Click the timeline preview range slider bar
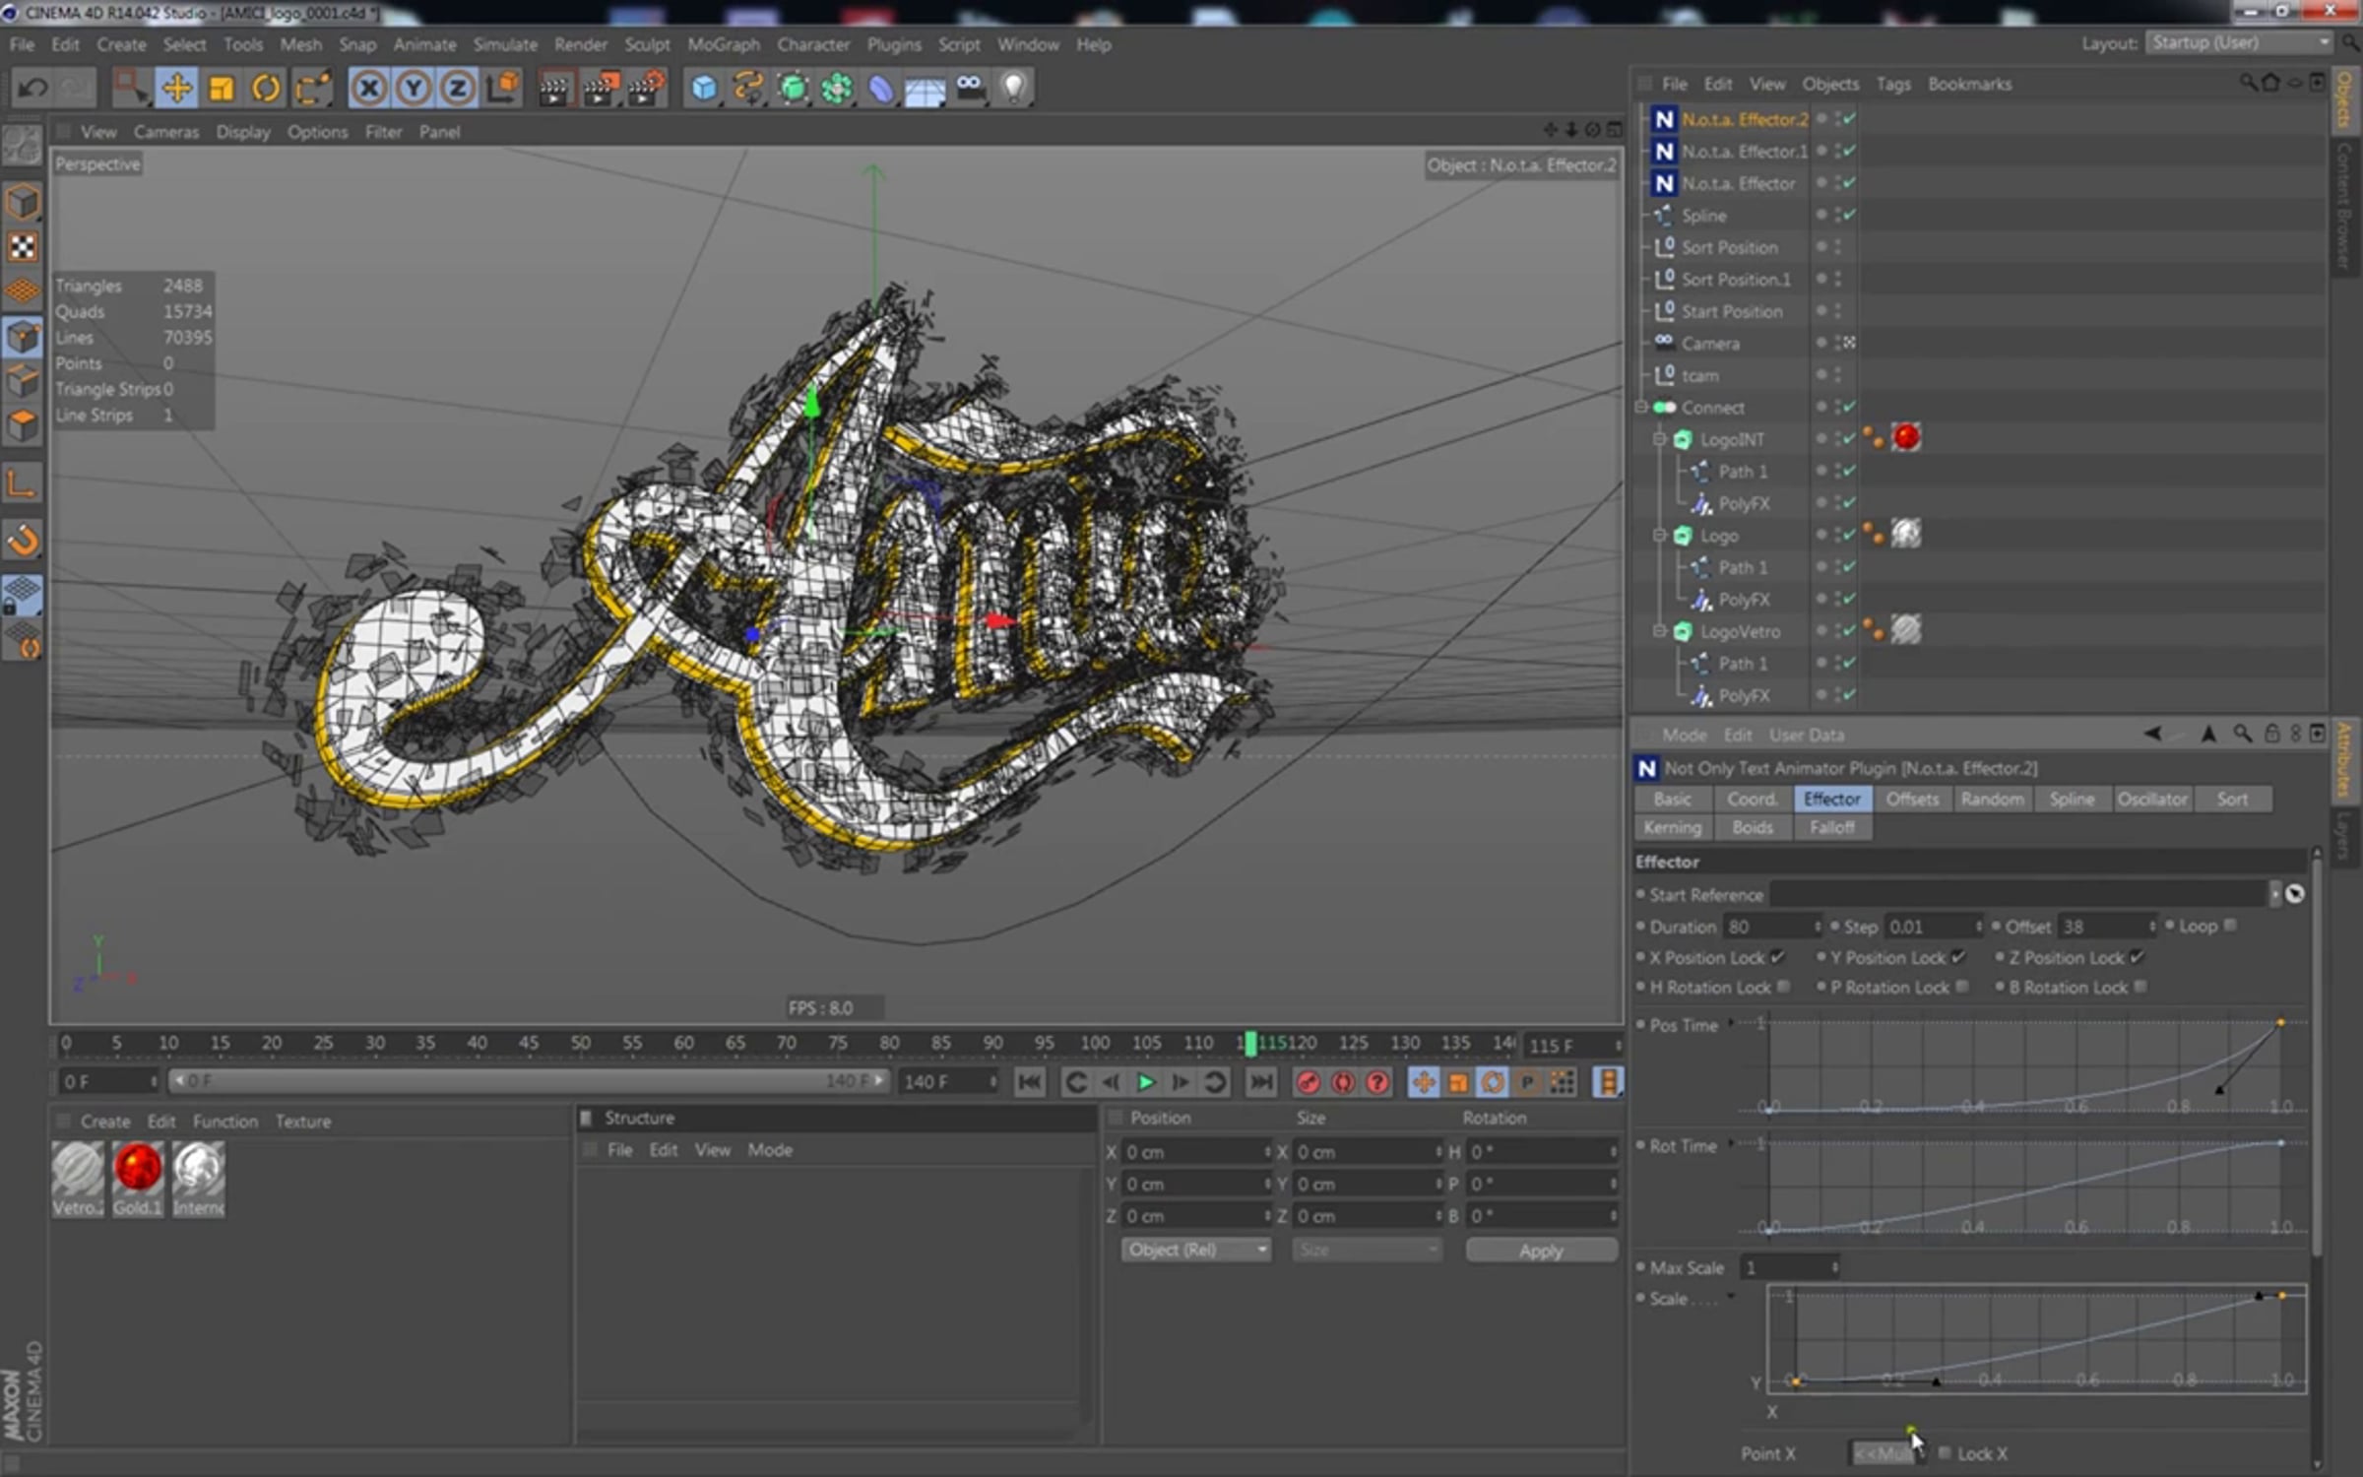 click(529, 1081)
